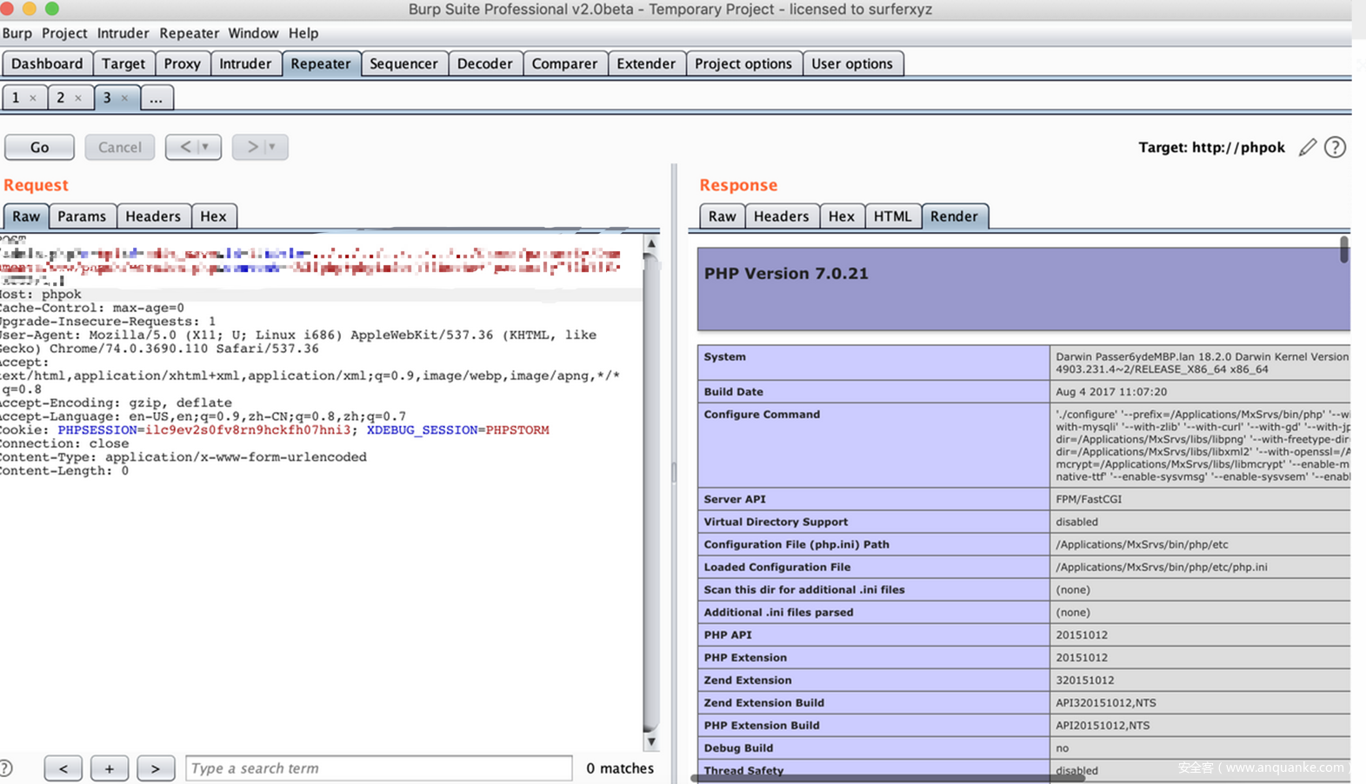Show the response Headers view
The height and width of the screenshot is (784, 1366).
[x=781, y=216]
